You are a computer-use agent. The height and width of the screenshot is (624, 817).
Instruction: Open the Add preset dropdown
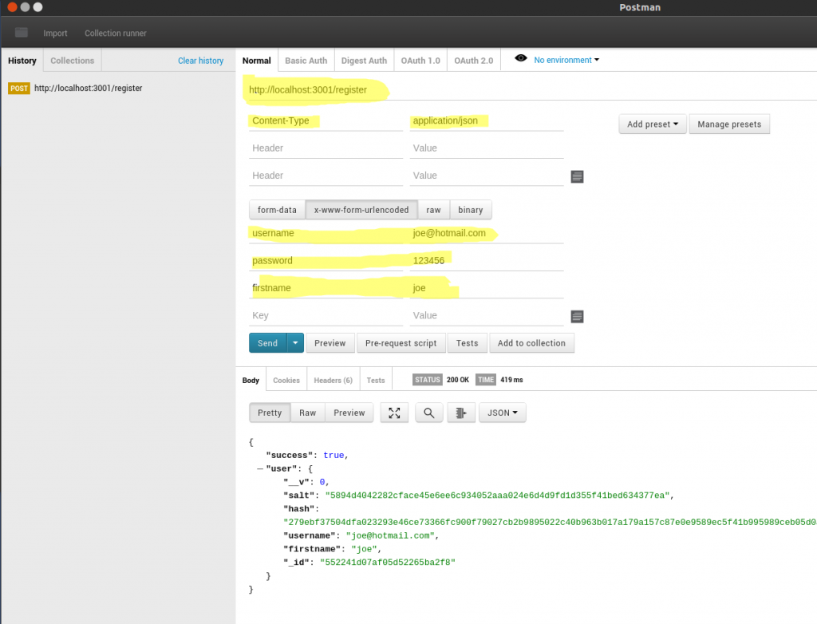point(653,124)
